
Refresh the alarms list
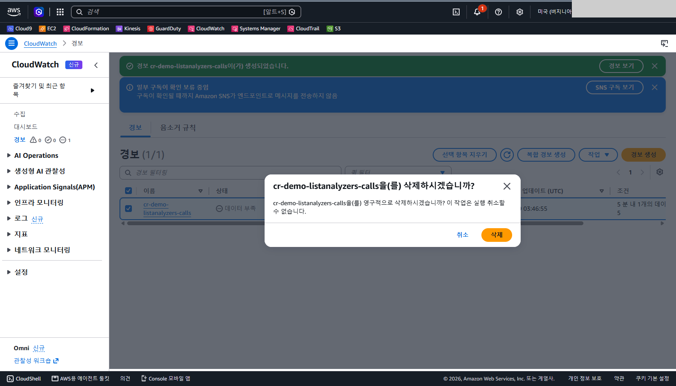pyautogui.click(x=507, y=155)
